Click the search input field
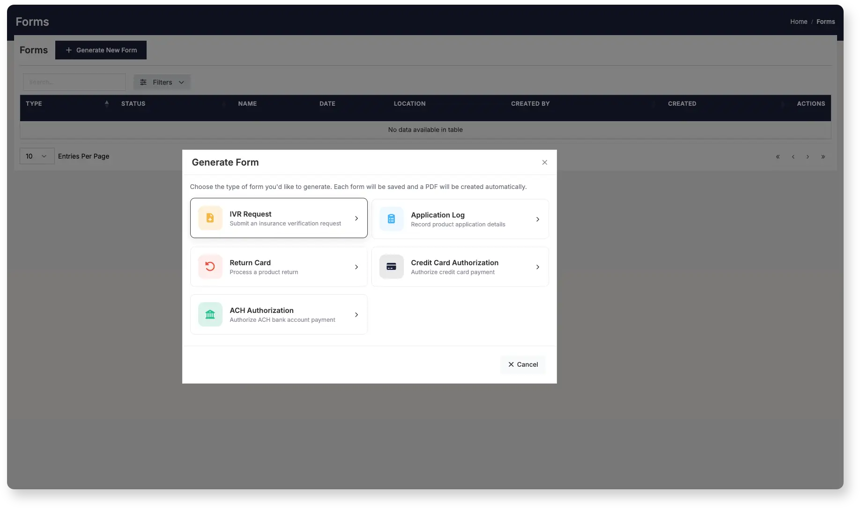This screenshot has width=860, height=508. click(x=74, y=82)
